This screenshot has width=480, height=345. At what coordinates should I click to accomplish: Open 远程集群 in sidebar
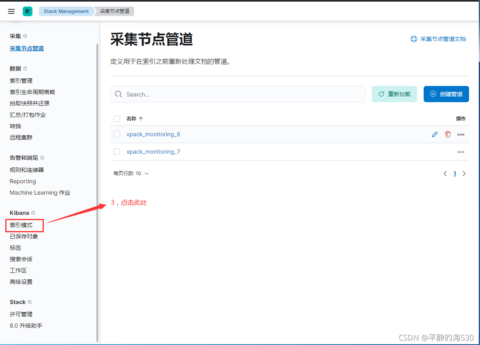pos(21,137)
